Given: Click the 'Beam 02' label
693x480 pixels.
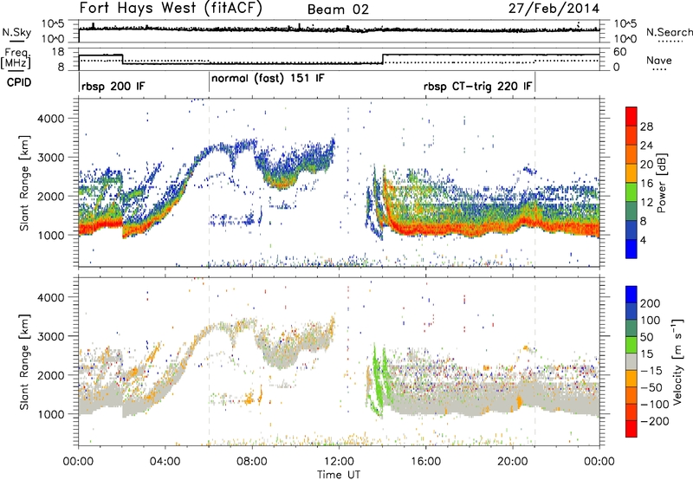Looking at the screenshot, I should 338,10.
